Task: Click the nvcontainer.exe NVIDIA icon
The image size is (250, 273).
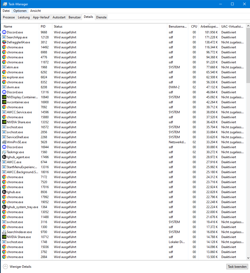Action: 4,102
